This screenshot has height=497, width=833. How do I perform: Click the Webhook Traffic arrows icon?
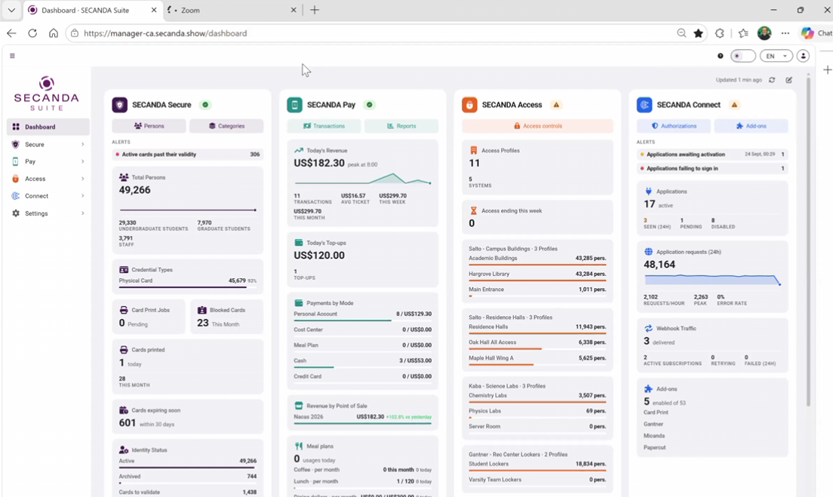coord(648,328)
